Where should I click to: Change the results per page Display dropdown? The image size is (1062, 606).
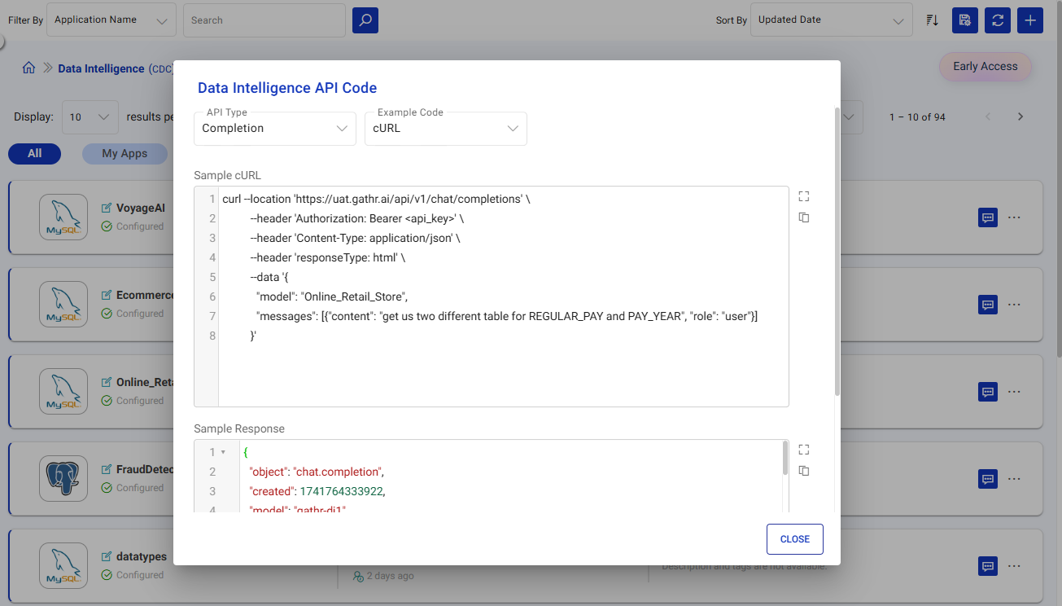[90, 116]
